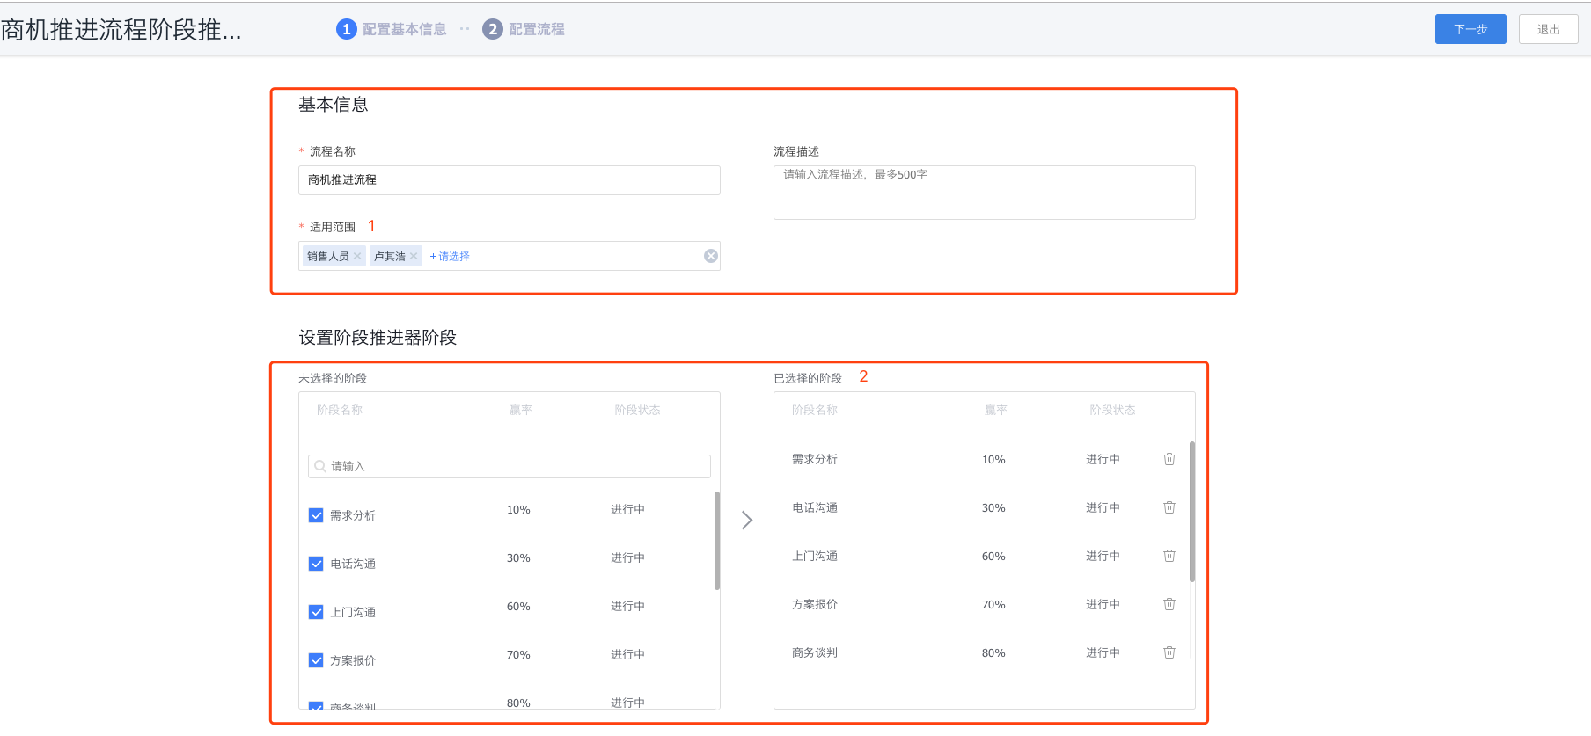Image resolution: width=1591 pixels, height=736 pixels.
Task: Remove the 卢其浩 tag
Action: tap(414, 256)
